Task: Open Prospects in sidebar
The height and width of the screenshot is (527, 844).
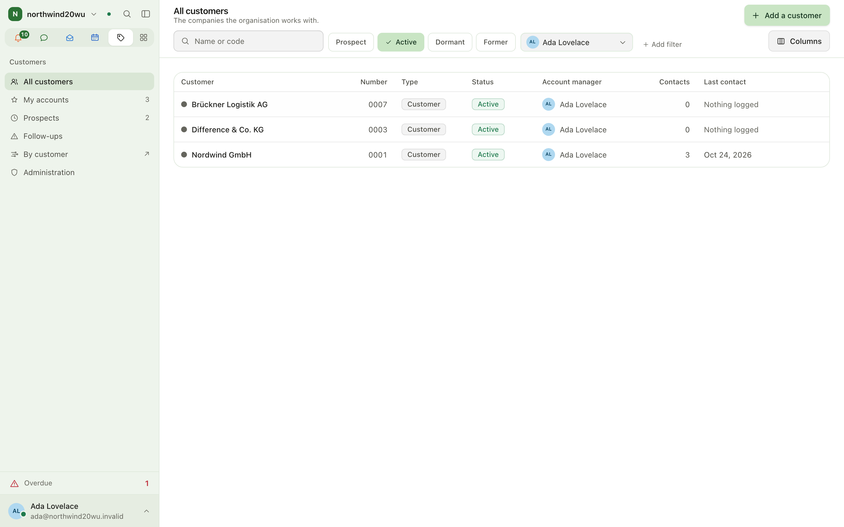Action: 79,118
